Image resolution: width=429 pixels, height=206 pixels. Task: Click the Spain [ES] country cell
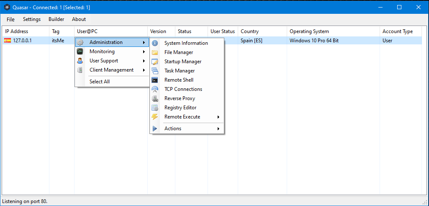point(252,41)
